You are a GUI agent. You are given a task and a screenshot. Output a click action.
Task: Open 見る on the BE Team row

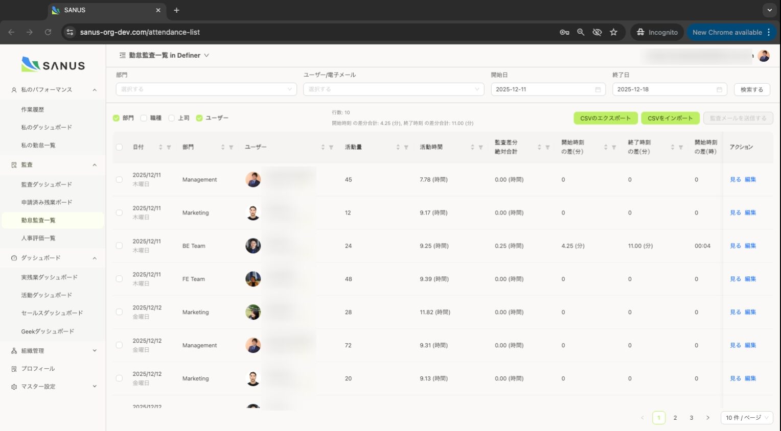735,246
